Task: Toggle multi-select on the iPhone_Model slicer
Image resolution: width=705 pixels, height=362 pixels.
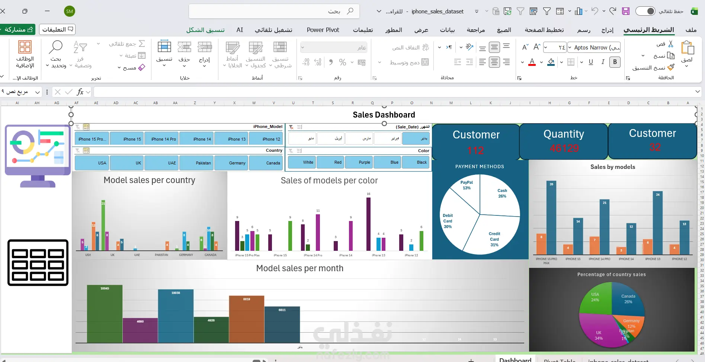Action: 86,127
